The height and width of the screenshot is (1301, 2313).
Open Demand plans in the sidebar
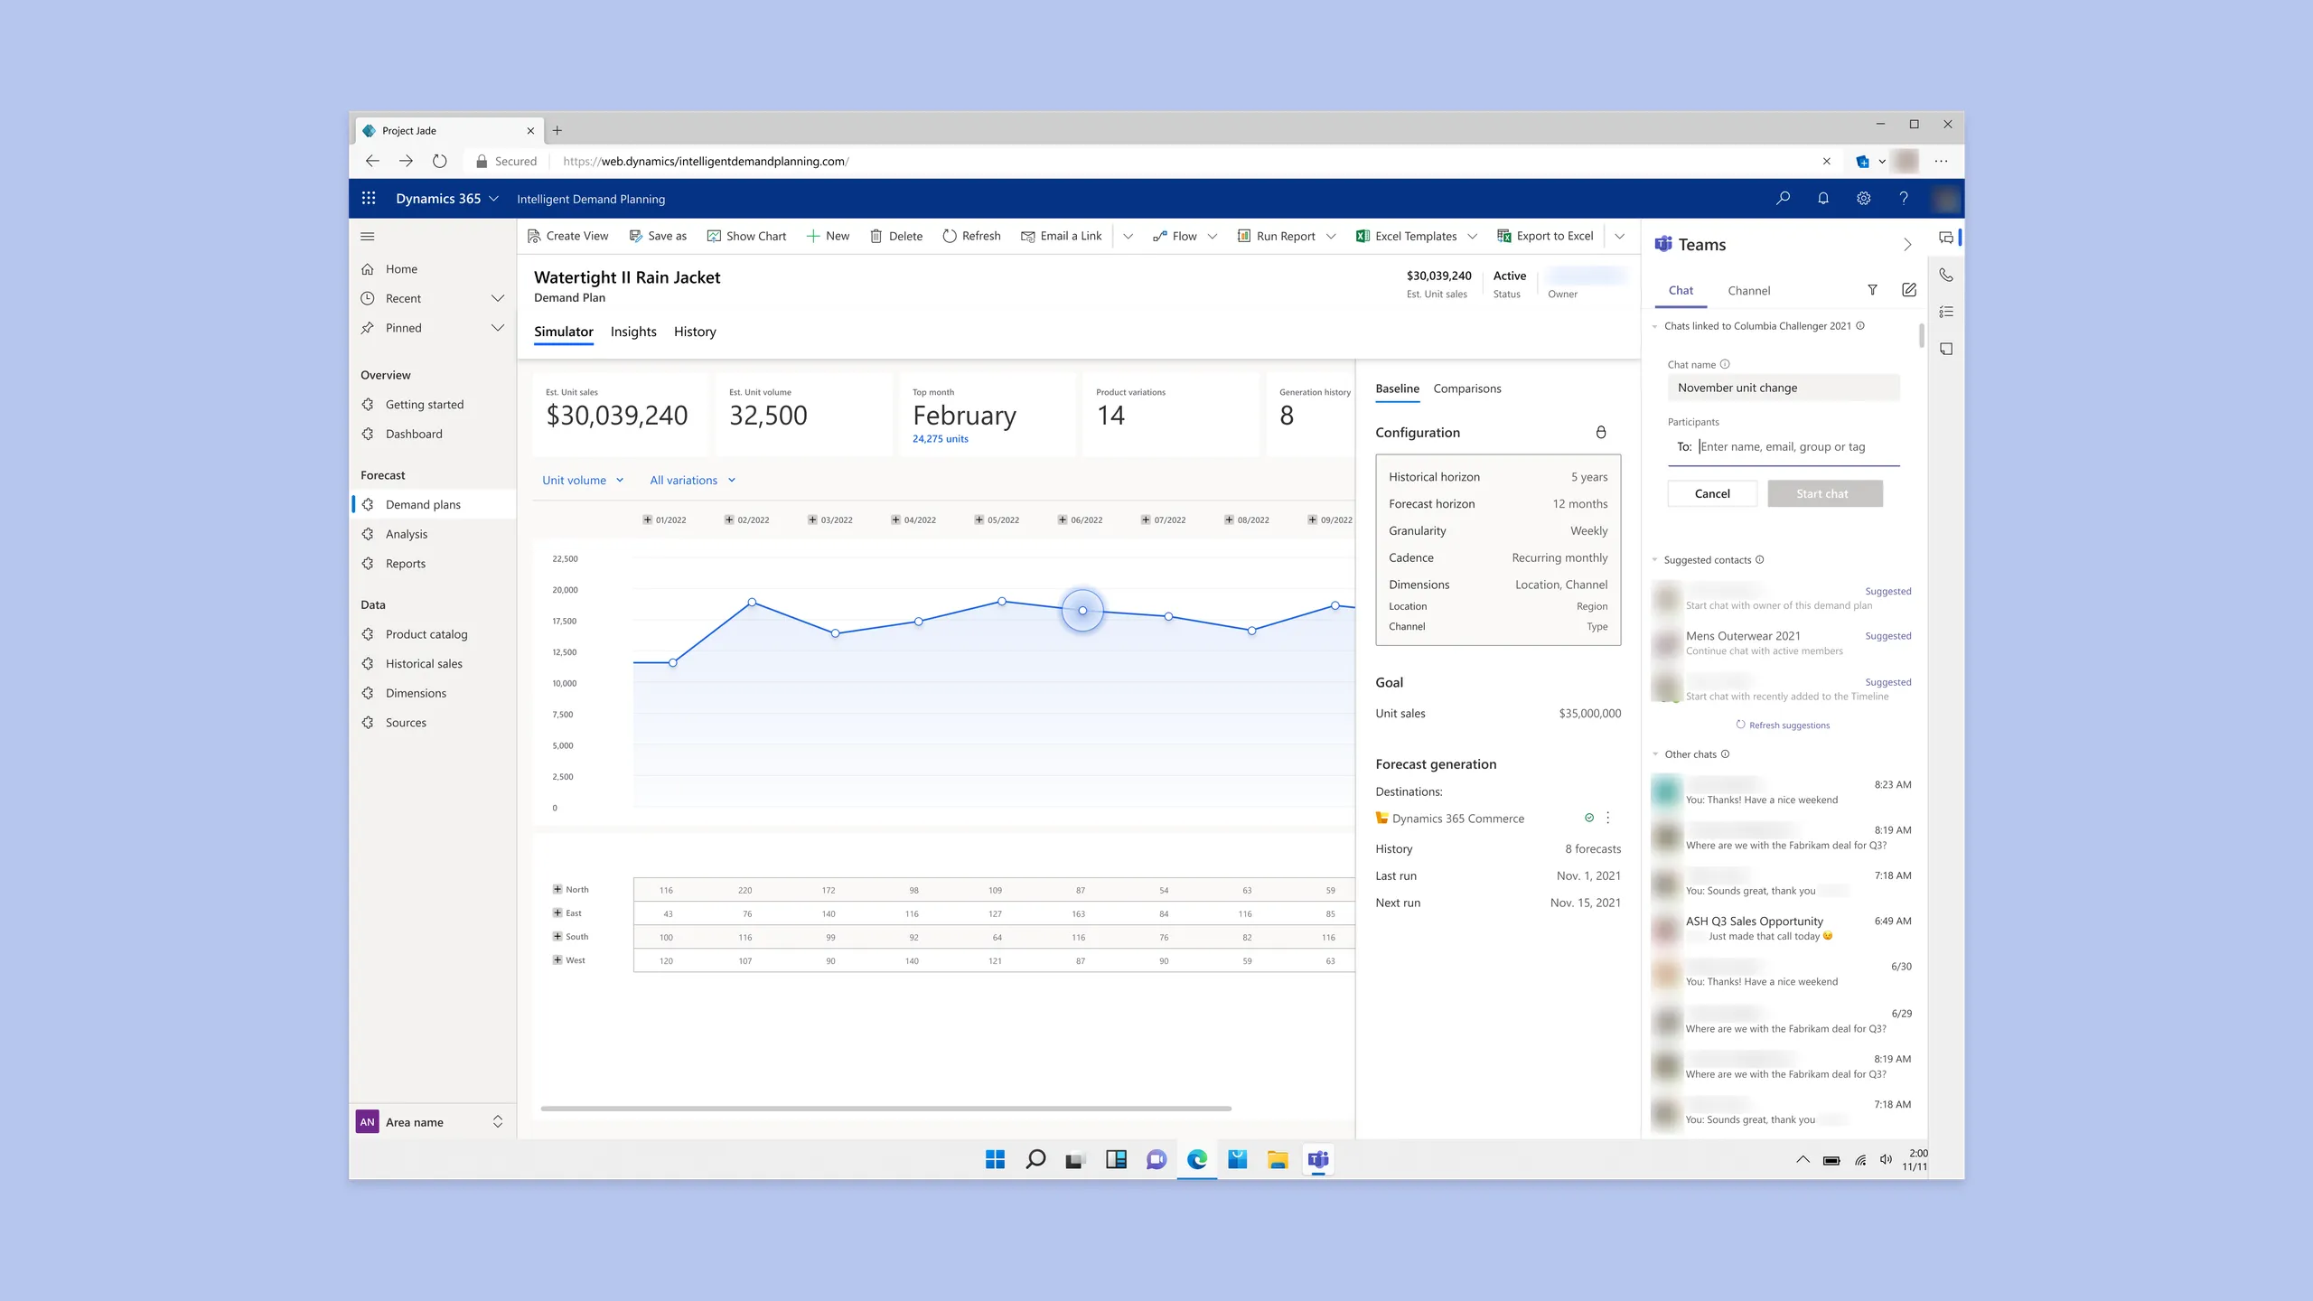[x=434, y=504]
